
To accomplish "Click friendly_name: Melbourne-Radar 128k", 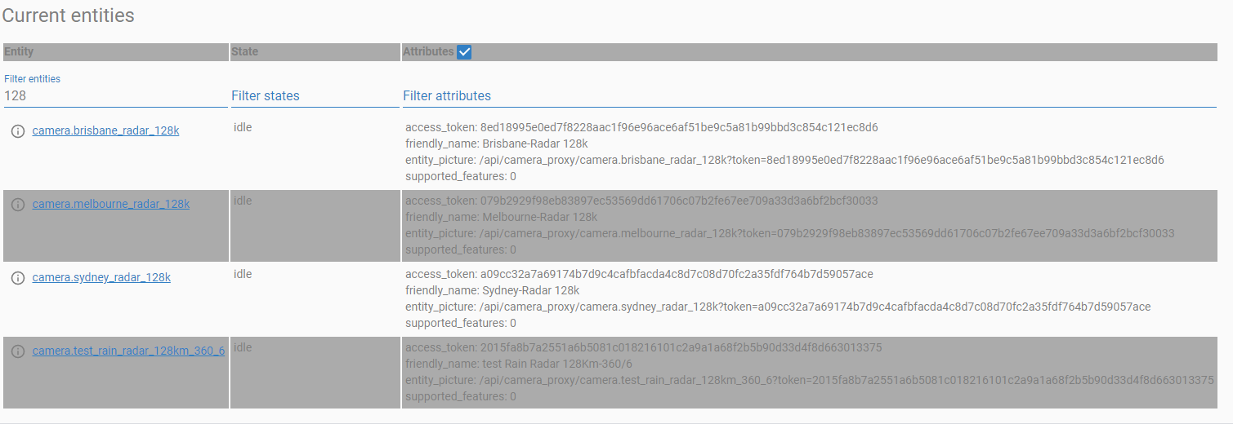I will 502,217.
